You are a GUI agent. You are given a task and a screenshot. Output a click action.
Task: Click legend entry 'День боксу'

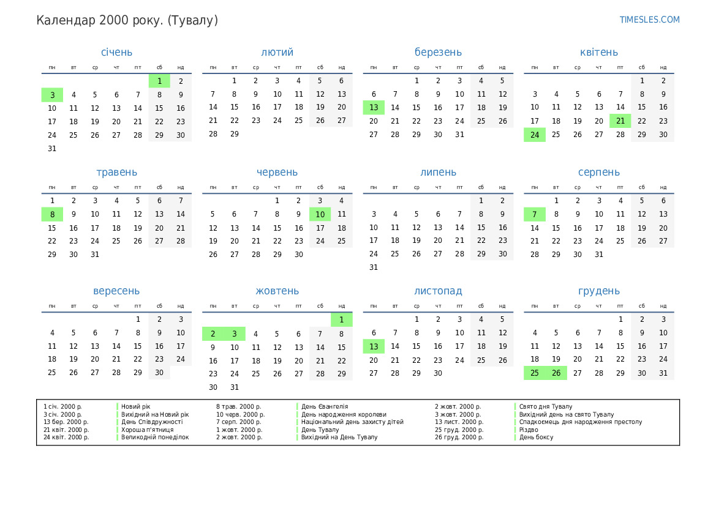pos(536,437)
